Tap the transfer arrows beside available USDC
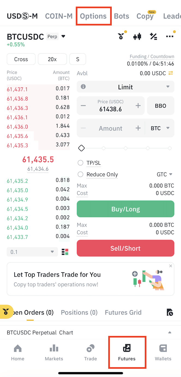The image size is (181, 377). [x=171, y=73]
